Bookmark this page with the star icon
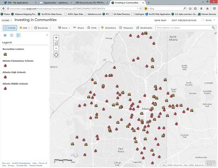This screenshot has height=168, width=218. [190, 9]
